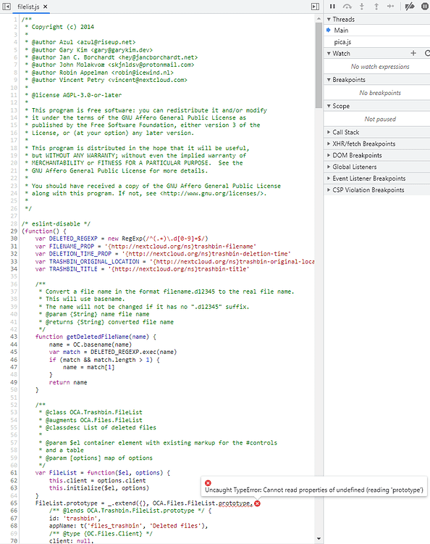Click the red error icon on line 65
This screenshot has width=430, height=544.
(257, 503)
